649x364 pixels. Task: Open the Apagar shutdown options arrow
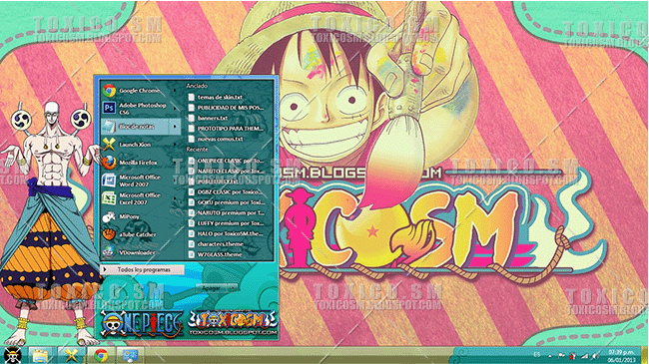click(x=234, y=288)
